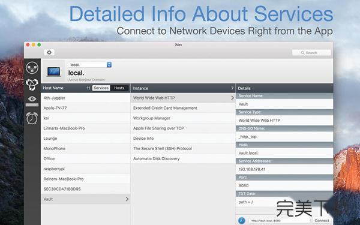Open the gear settings button
The height and width of the screenshot is (225, 360).
pos(49,52)
